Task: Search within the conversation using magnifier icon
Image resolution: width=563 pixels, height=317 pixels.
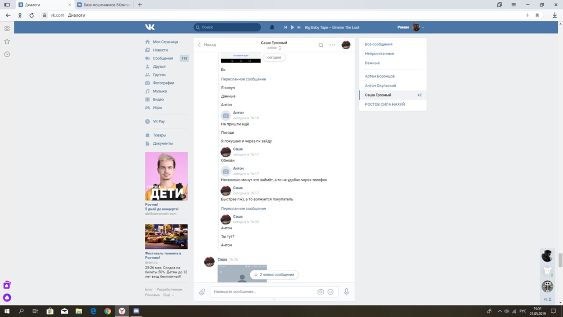Action: pos(321,45)
